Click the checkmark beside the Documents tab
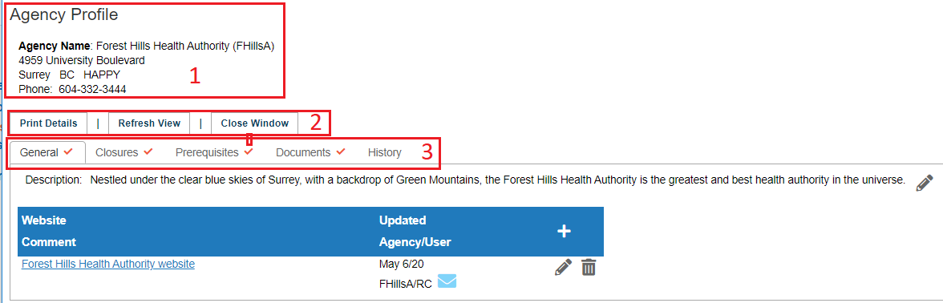The image size is (943, 303). [x=340, y=151]
